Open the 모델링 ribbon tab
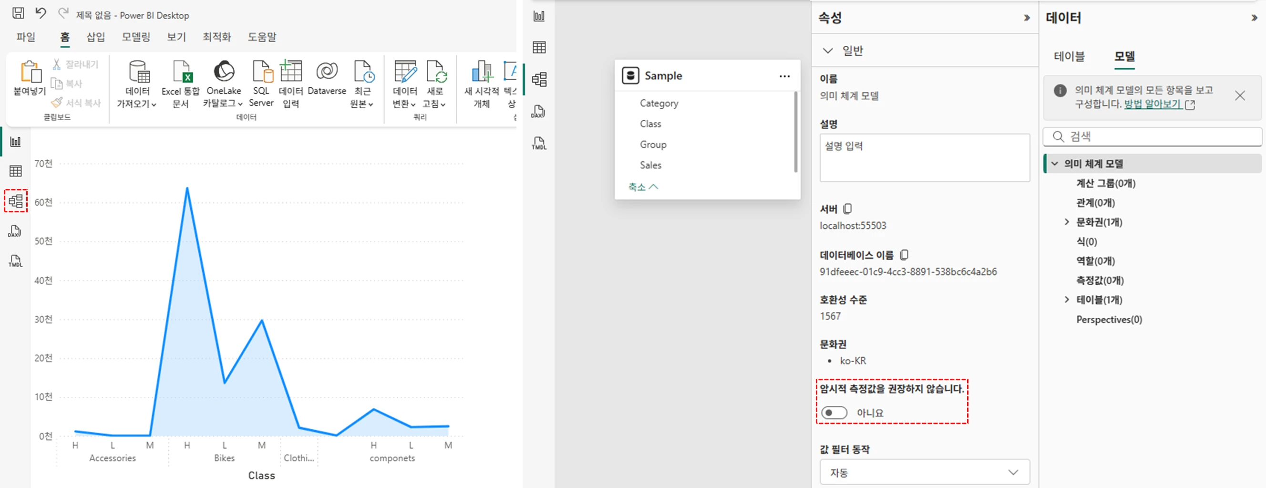This screenshot has height=488, width=1266. click(135, 37)
